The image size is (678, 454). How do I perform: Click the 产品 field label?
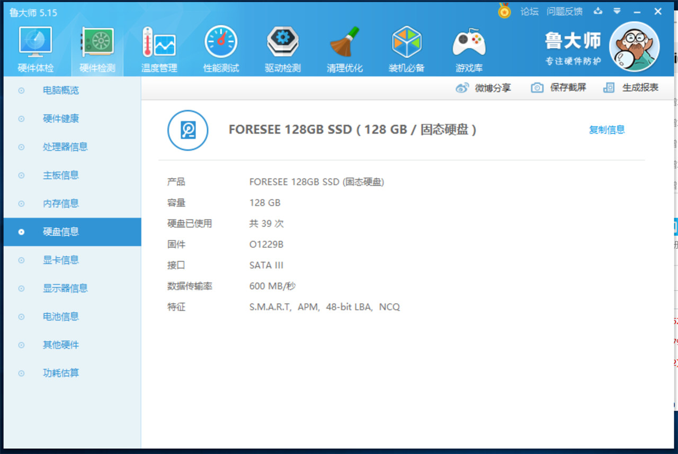pos(176,182)
